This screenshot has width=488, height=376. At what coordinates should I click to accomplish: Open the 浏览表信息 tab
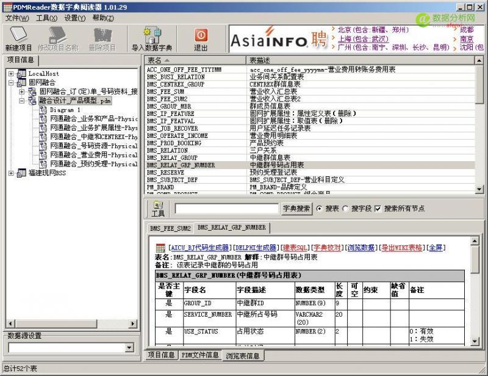(x=242, y=355)
